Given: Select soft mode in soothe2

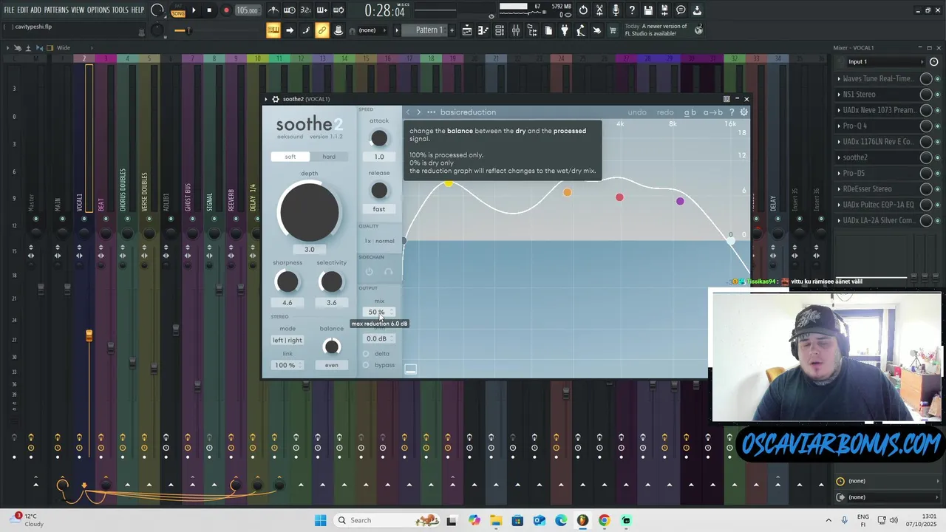Looking at the screenshot, I should click(290, 157).
